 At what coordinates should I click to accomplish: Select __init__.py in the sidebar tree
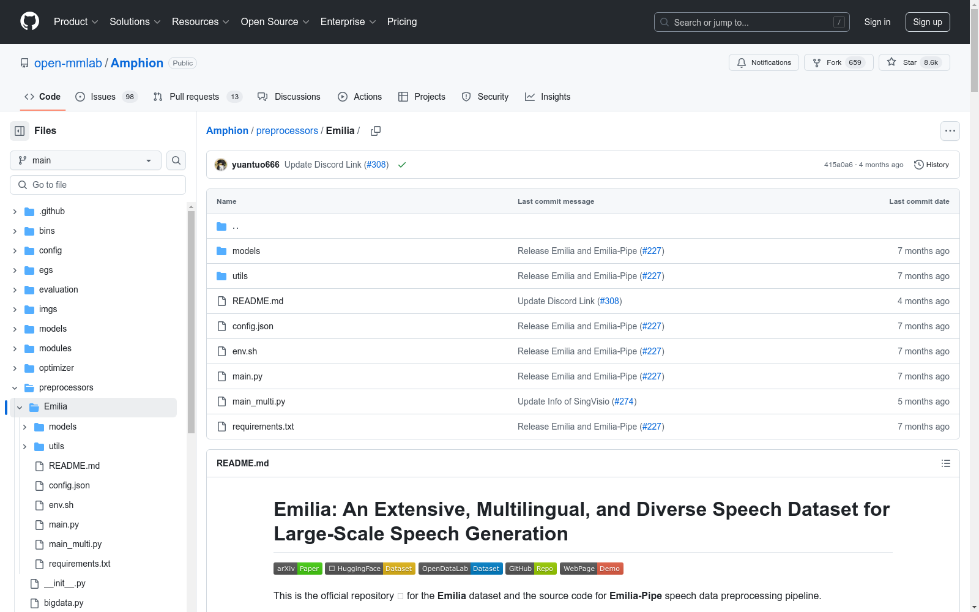point(65,583)
